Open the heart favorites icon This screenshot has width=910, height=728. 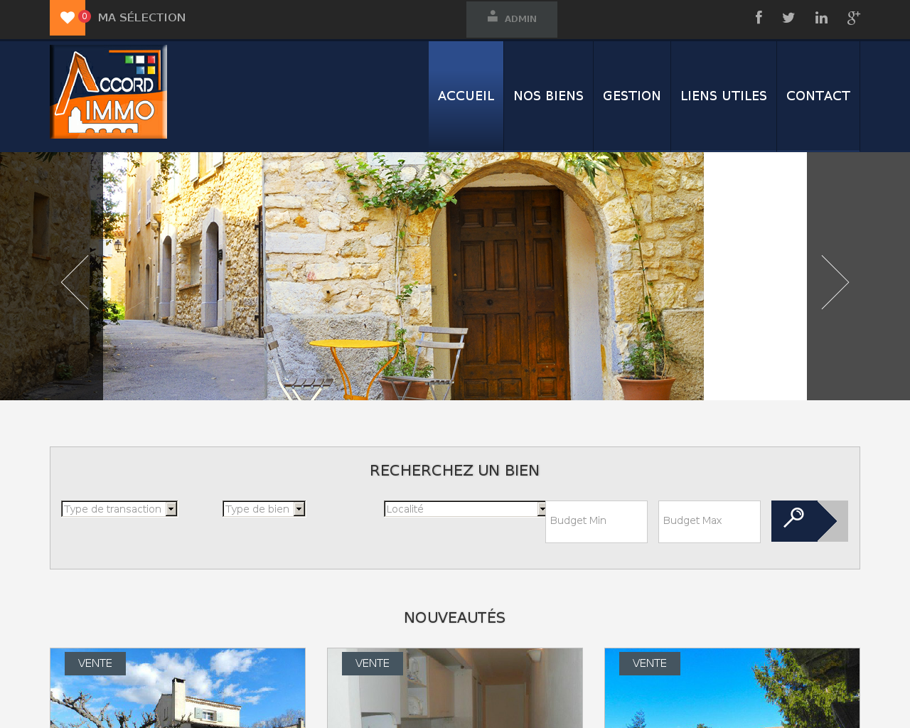[x=68, y=18]
